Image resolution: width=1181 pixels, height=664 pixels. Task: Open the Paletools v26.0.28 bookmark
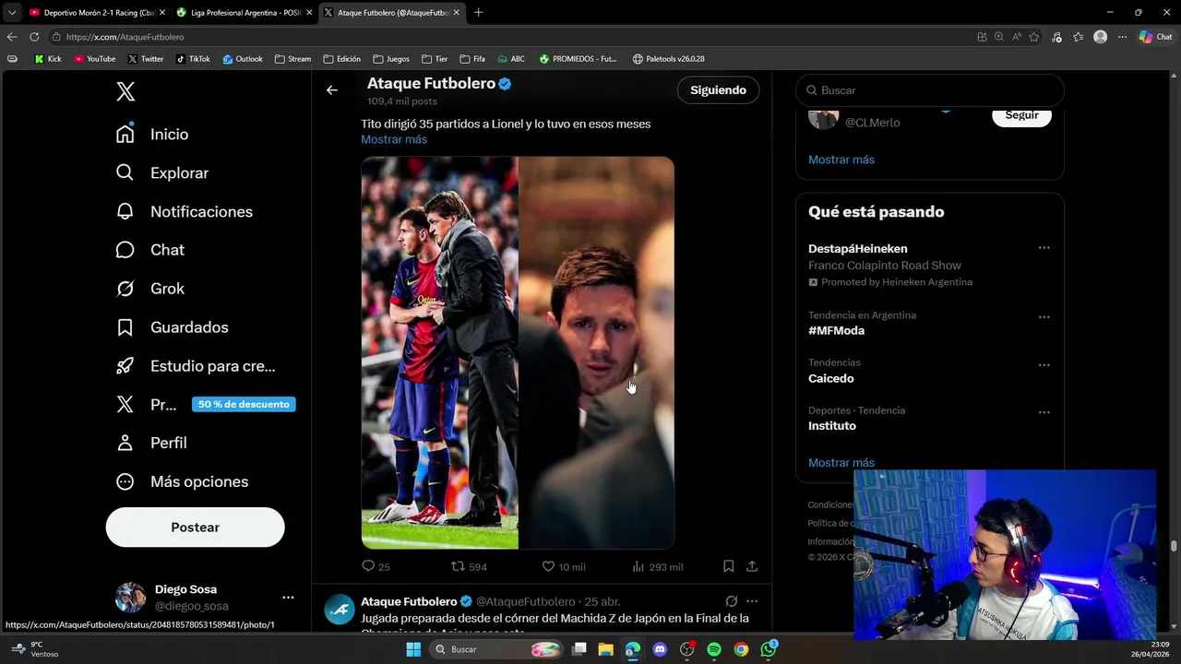tap(668, 59)
